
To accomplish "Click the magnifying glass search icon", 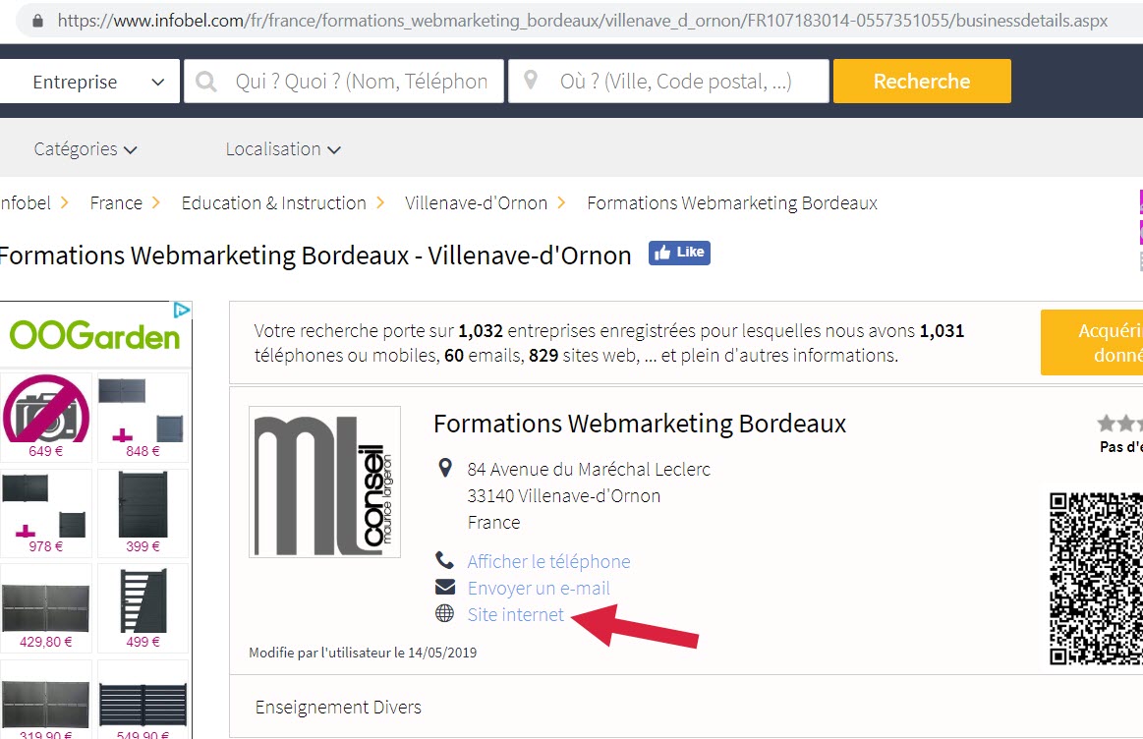I will point(206,81).
